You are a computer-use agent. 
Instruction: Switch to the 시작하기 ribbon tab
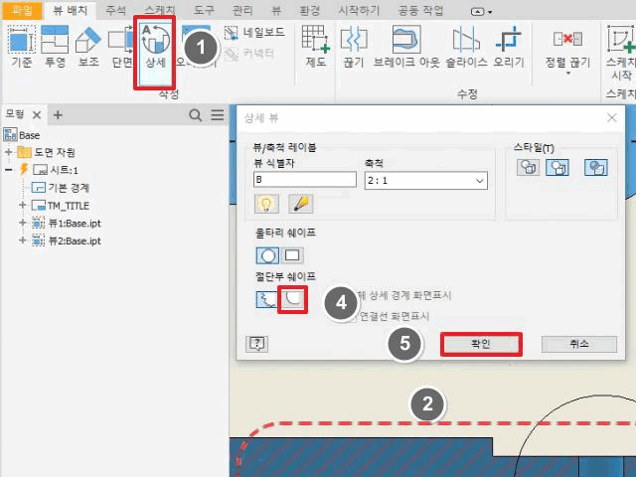pyautogui.click(x=359, y=10)
